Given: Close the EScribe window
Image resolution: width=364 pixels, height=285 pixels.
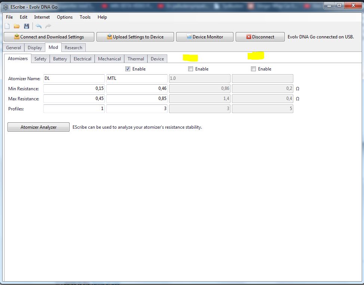Looking at the screenshot, I should pos(353,5).
